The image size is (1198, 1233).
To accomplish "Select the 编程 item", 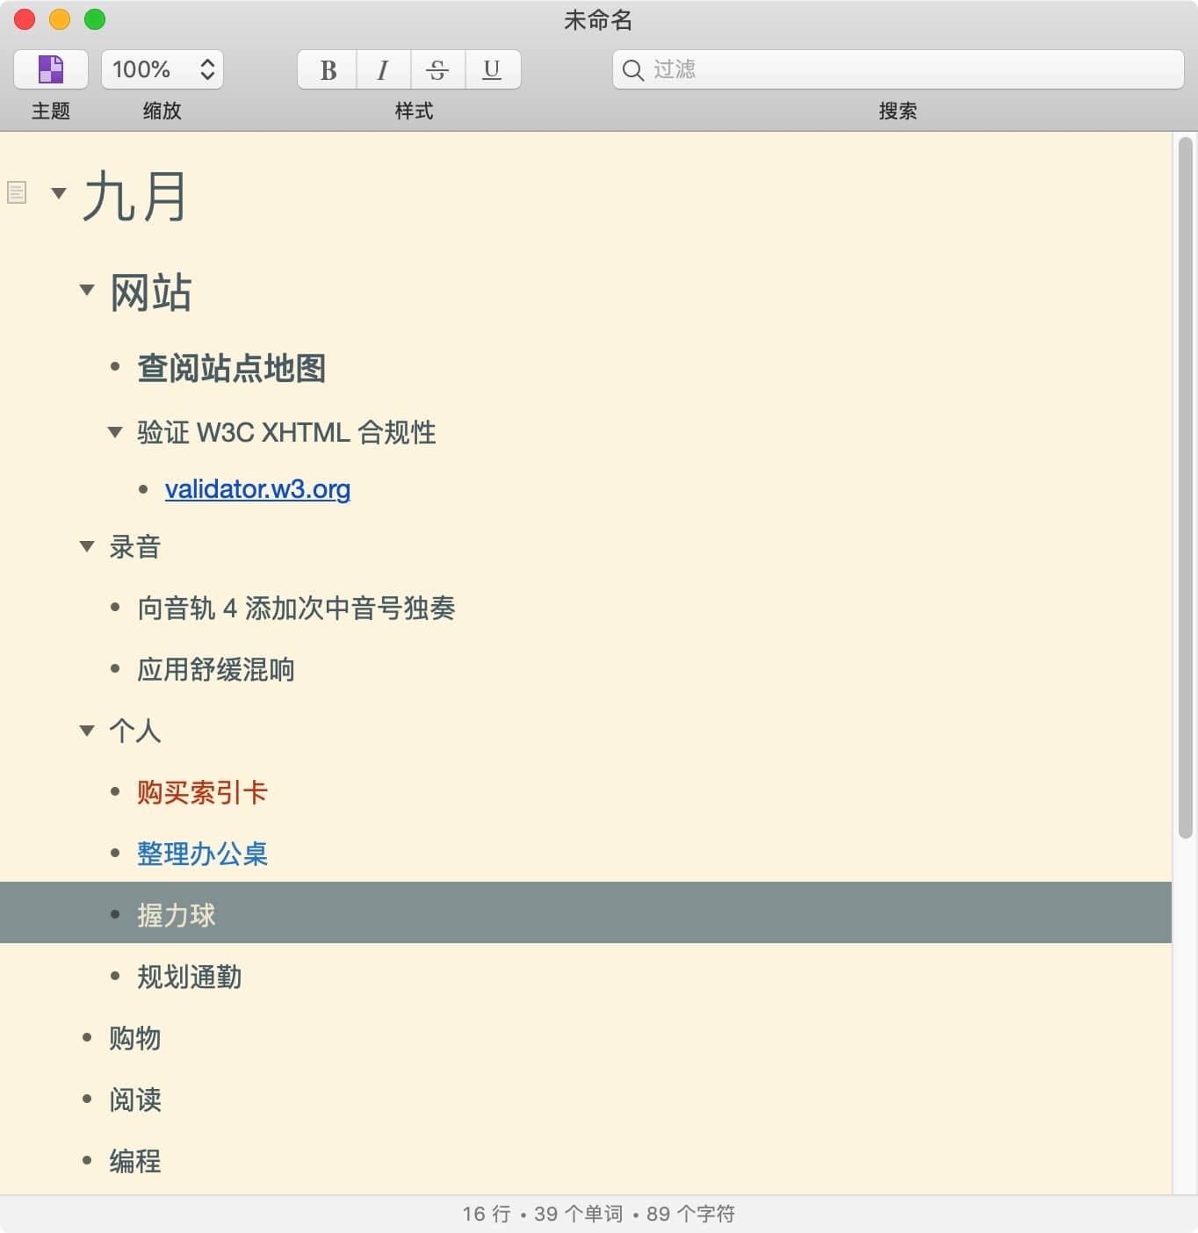I will [134, 1161].
